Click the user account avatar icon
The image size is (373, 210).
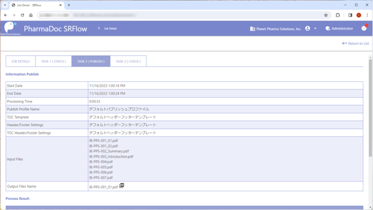[x=307, y=29]
